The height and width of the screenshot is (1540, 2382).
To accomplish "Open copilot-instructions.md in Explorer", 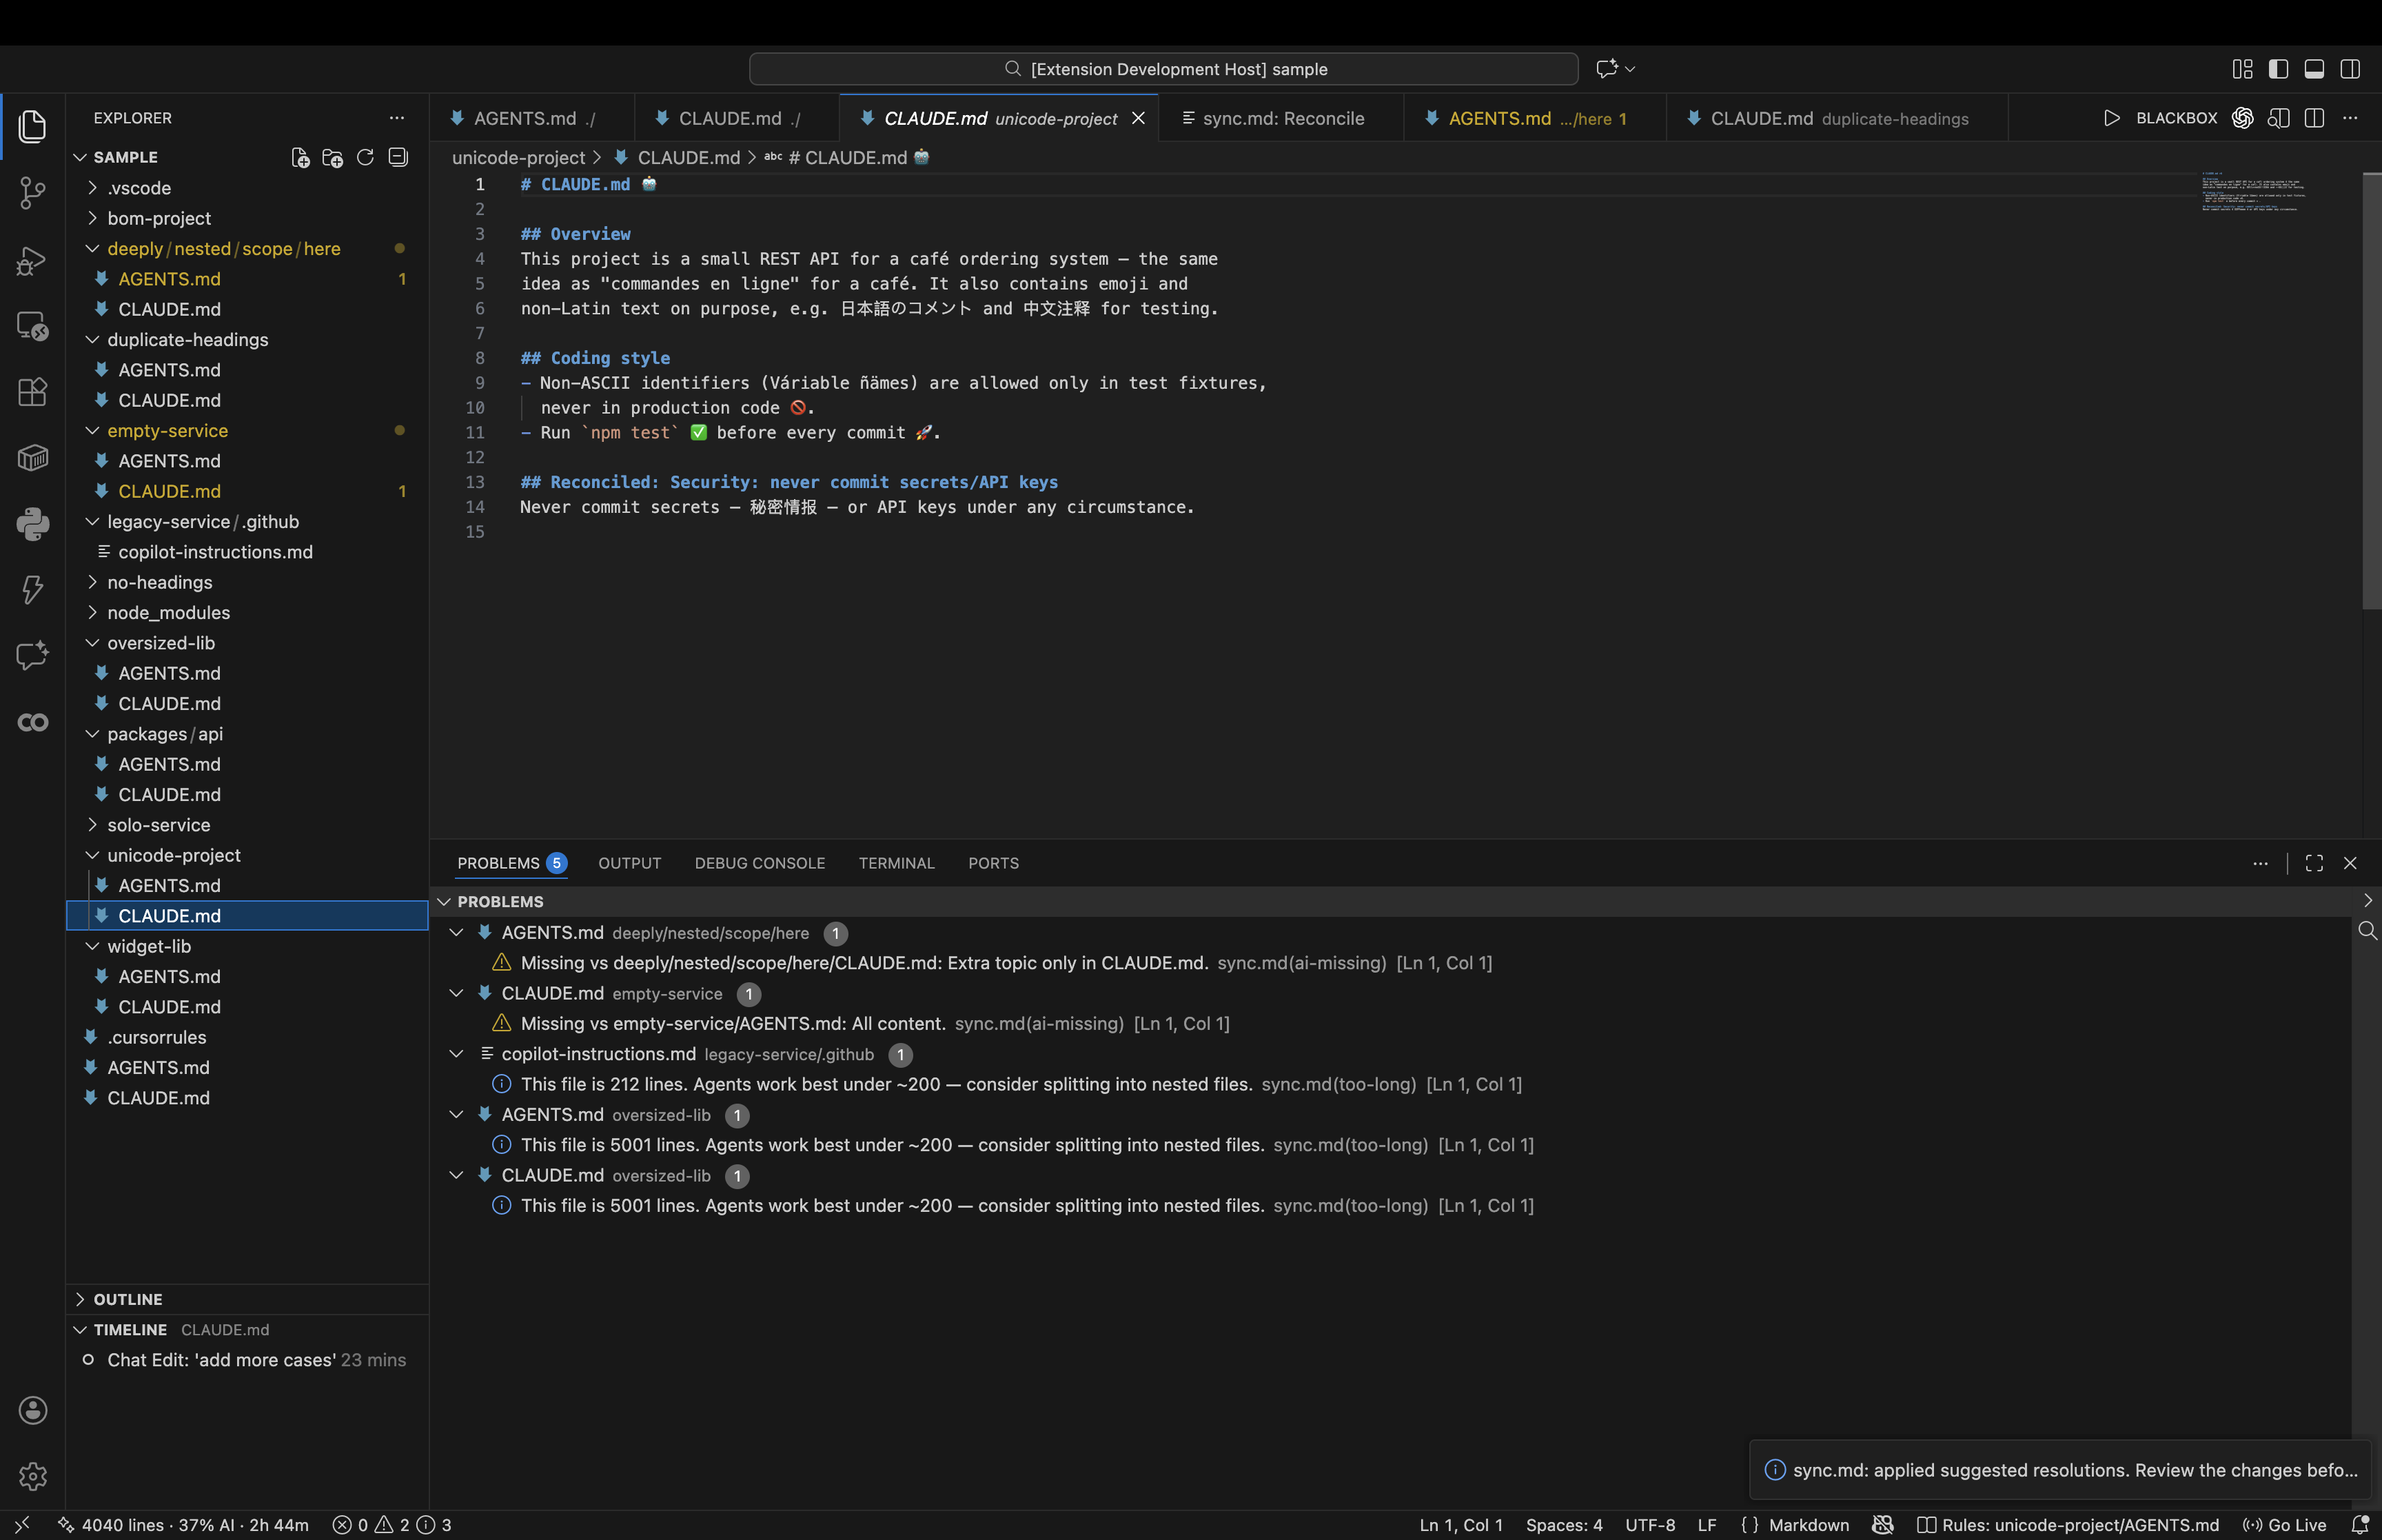I will pos(247,552).
